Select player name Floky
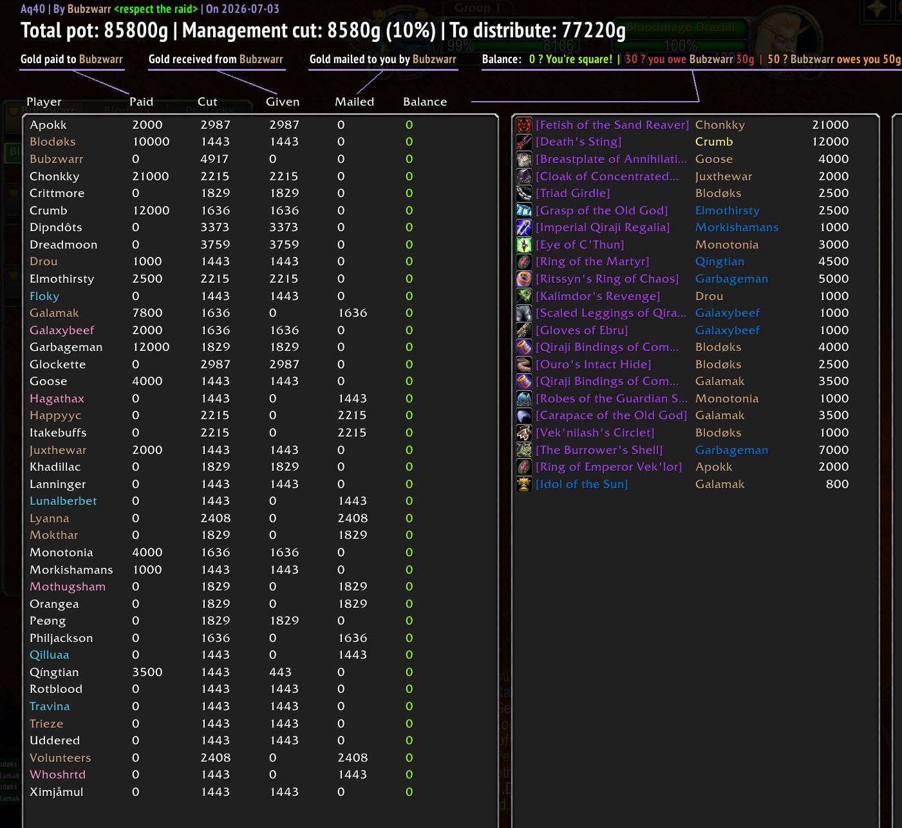 point(44,296)
